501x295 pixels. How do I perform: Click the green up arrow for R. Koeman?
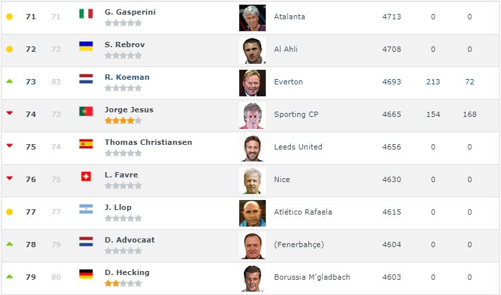9,81
